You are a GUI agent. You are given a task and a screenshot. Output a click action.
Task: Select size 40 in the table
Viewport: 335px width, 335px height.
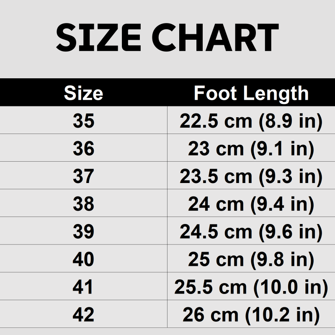point(83,259)
